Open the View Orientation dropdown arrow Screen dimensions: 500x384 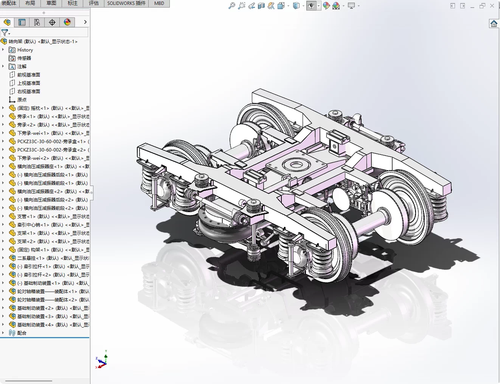[x=288, y=6]
